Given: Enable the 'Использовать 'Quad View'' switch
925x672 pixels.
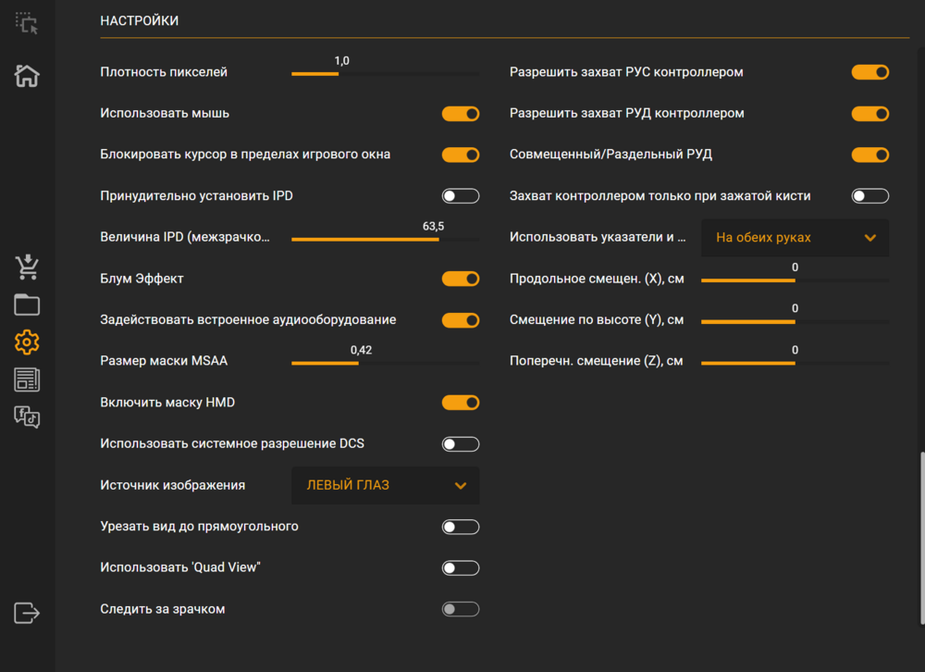Looking at the screenshot, I should pos(461,568).
